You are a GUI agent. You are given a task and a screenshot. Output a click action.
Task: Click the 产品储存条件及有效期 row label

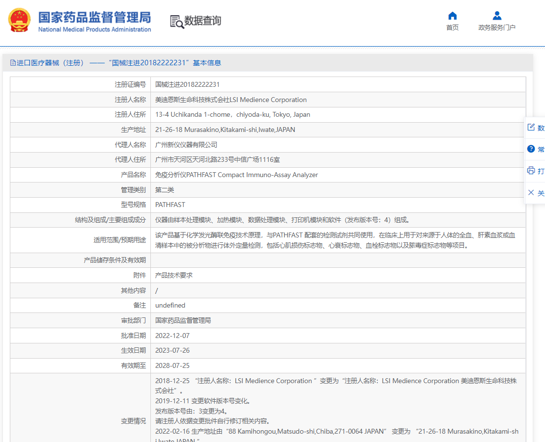115,260
